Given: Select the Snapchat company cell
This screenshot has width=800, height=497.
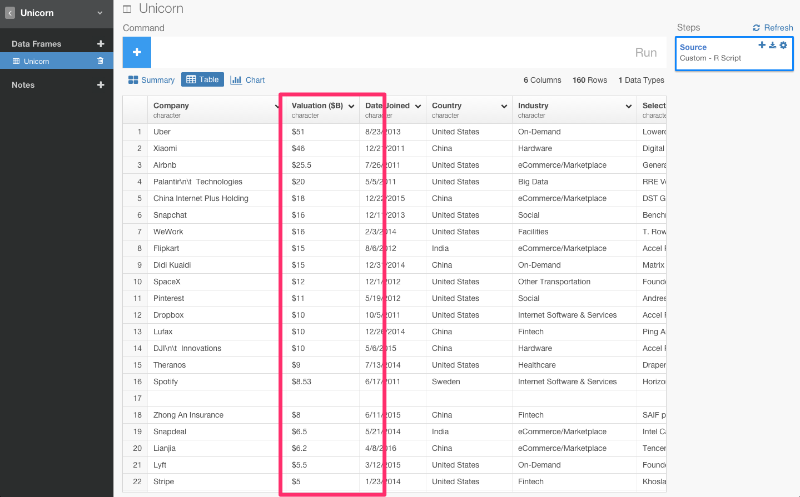Looking at the screenshot, I should pos(217,215).
